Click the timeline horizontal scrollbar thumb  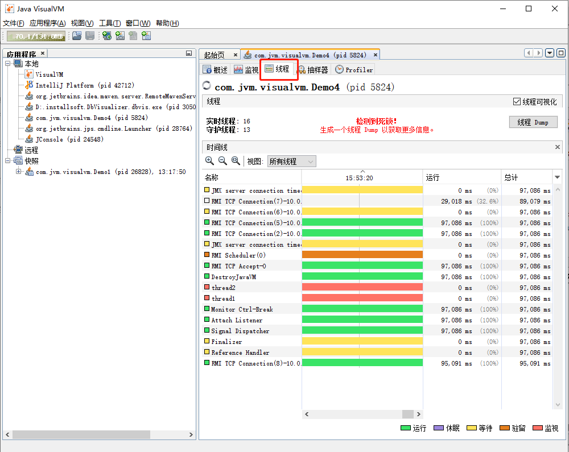click(408, 414)
